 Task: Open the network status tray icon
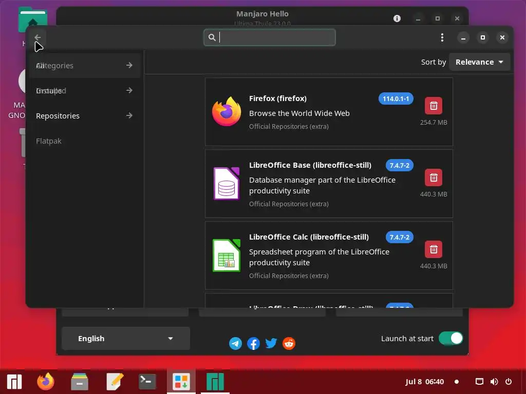pyautogui.click(x=479, y=382)
